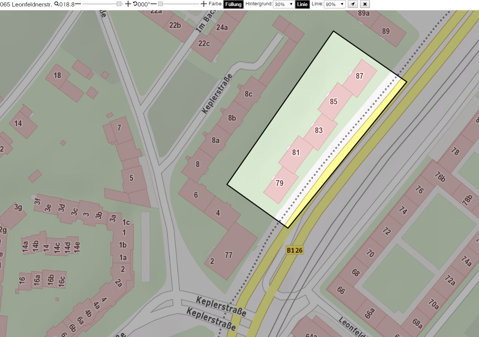Click building 83 in the selected plot
Viewport: 479px width, 337px height.
click(319, 130)
